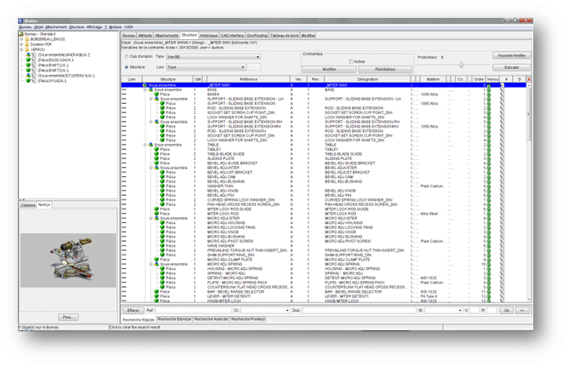Click the Profondeur slider handle
This screenshot has height=367, width=569.
tap(461, 65)
